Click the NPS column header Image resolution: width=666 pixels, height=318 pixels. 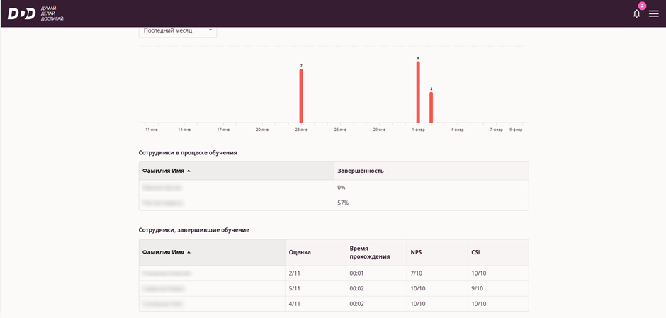tap(417, 252)
